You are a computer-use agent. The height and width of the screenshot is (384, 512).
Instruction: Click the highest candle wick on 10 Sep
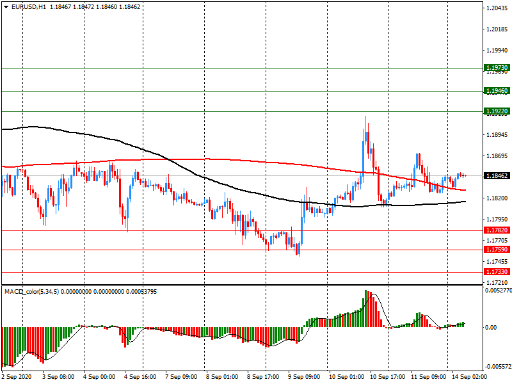click(365, 119)
